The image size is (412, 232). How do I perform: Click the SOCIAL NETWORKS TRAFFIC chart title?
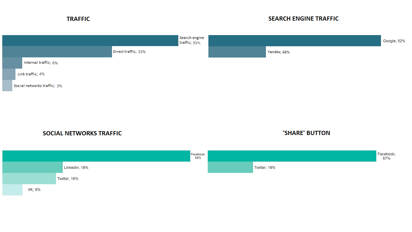pos(82,133)
